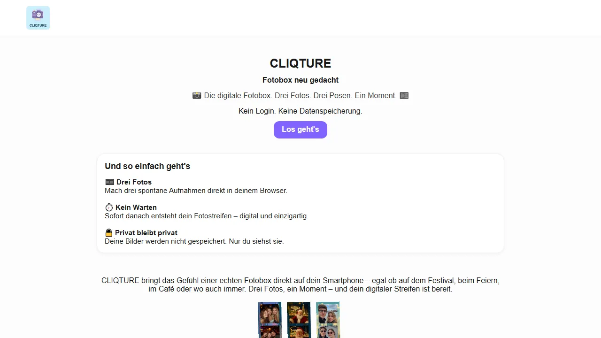The width and height of the screenshot is (601, 338).
Task: Click the CLIQTURE description paragraph about festivals
Action: pyautogui.click(x=300, y=284)
